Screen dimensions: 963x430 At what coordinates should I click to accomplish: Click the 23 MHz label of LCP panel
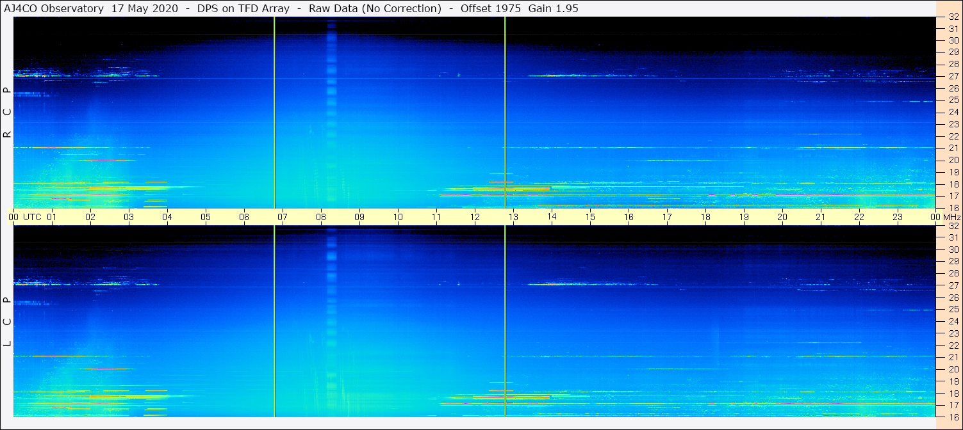pos(953,333)
